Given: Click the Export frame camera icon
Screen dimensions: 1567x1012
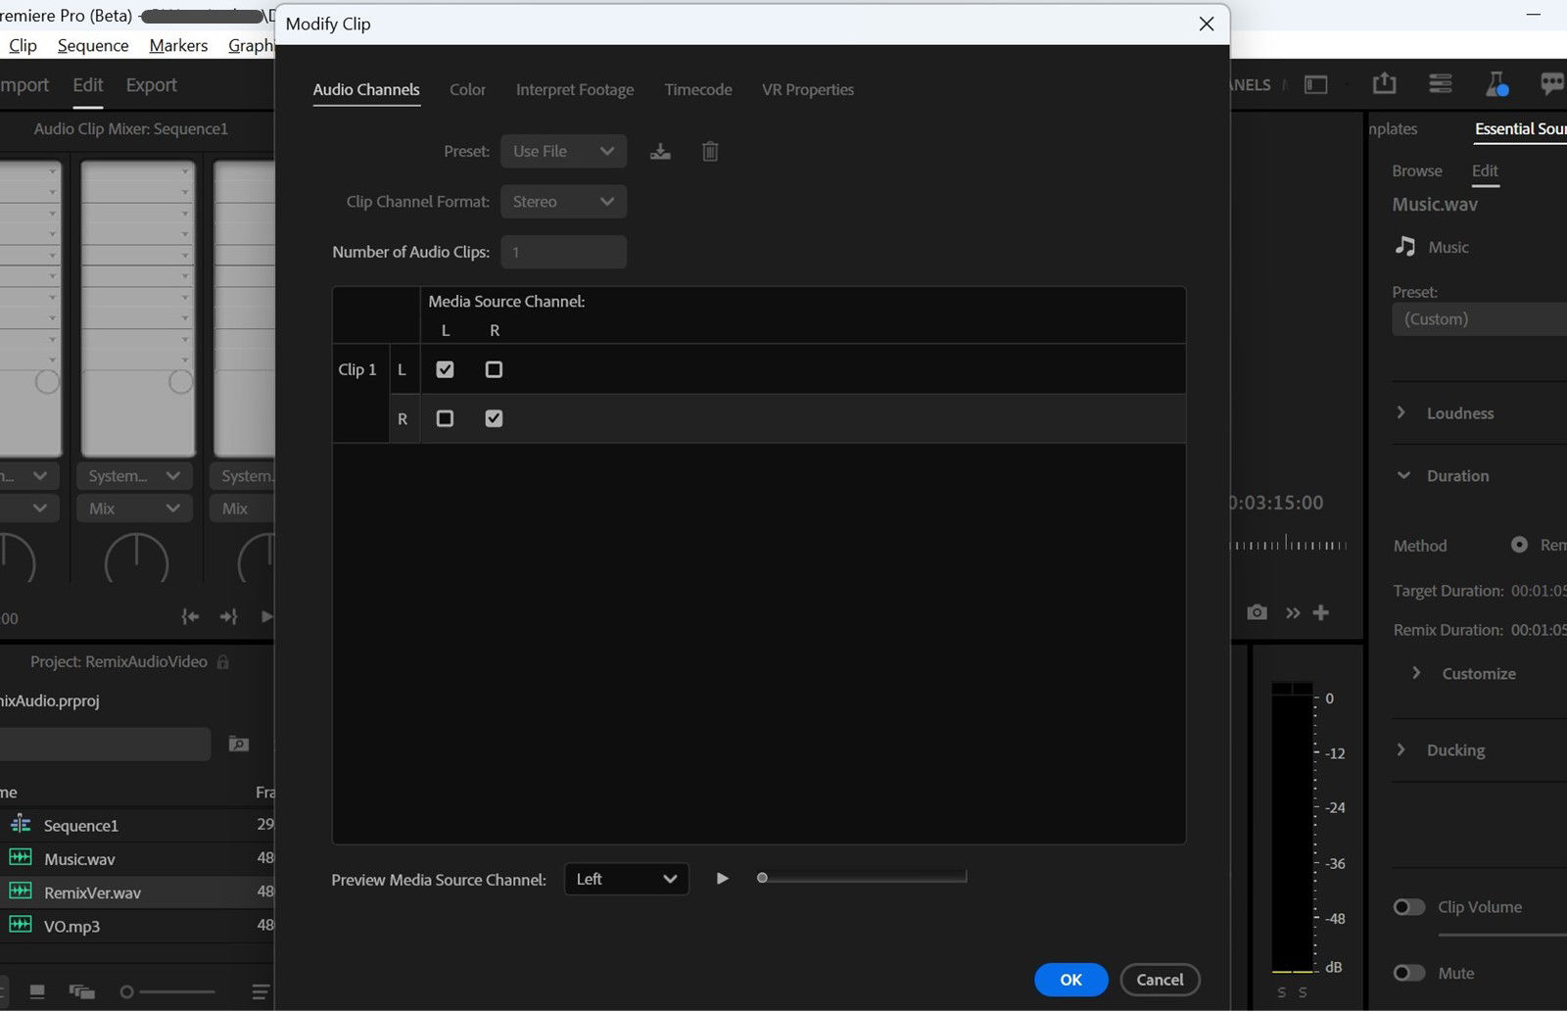Looking at the screenshot, I should [1256, 611].
